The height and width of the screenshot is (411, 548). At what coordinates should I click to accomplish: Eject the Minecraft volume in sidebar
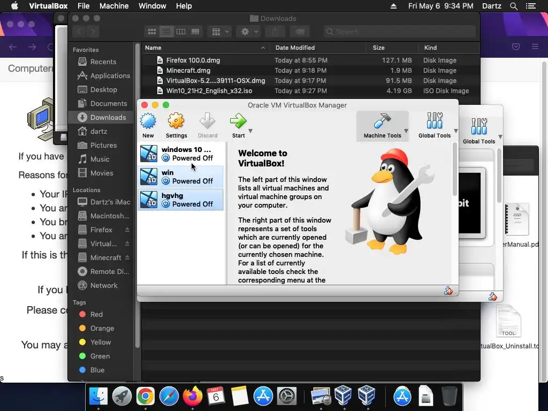(127, 257)
